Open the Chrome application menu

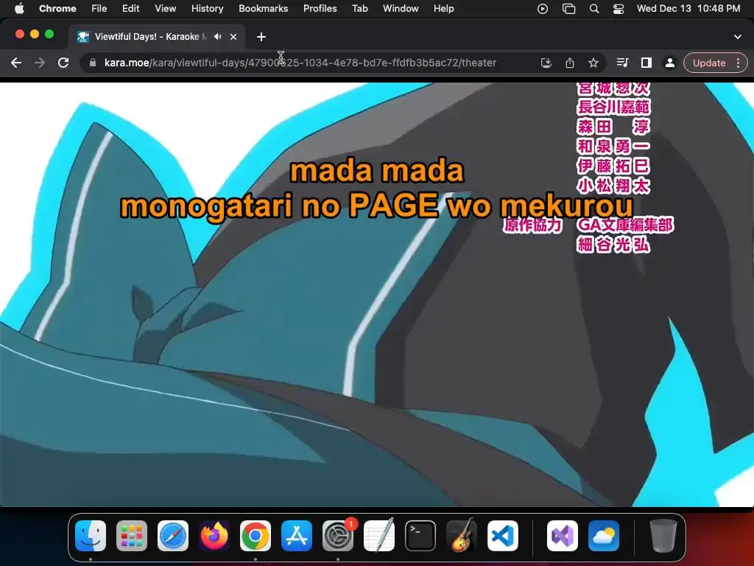tap(57, 8)
